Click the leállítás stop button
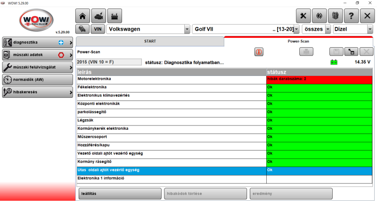The height and width of the screenshot is (201, 377). [120, 193]
